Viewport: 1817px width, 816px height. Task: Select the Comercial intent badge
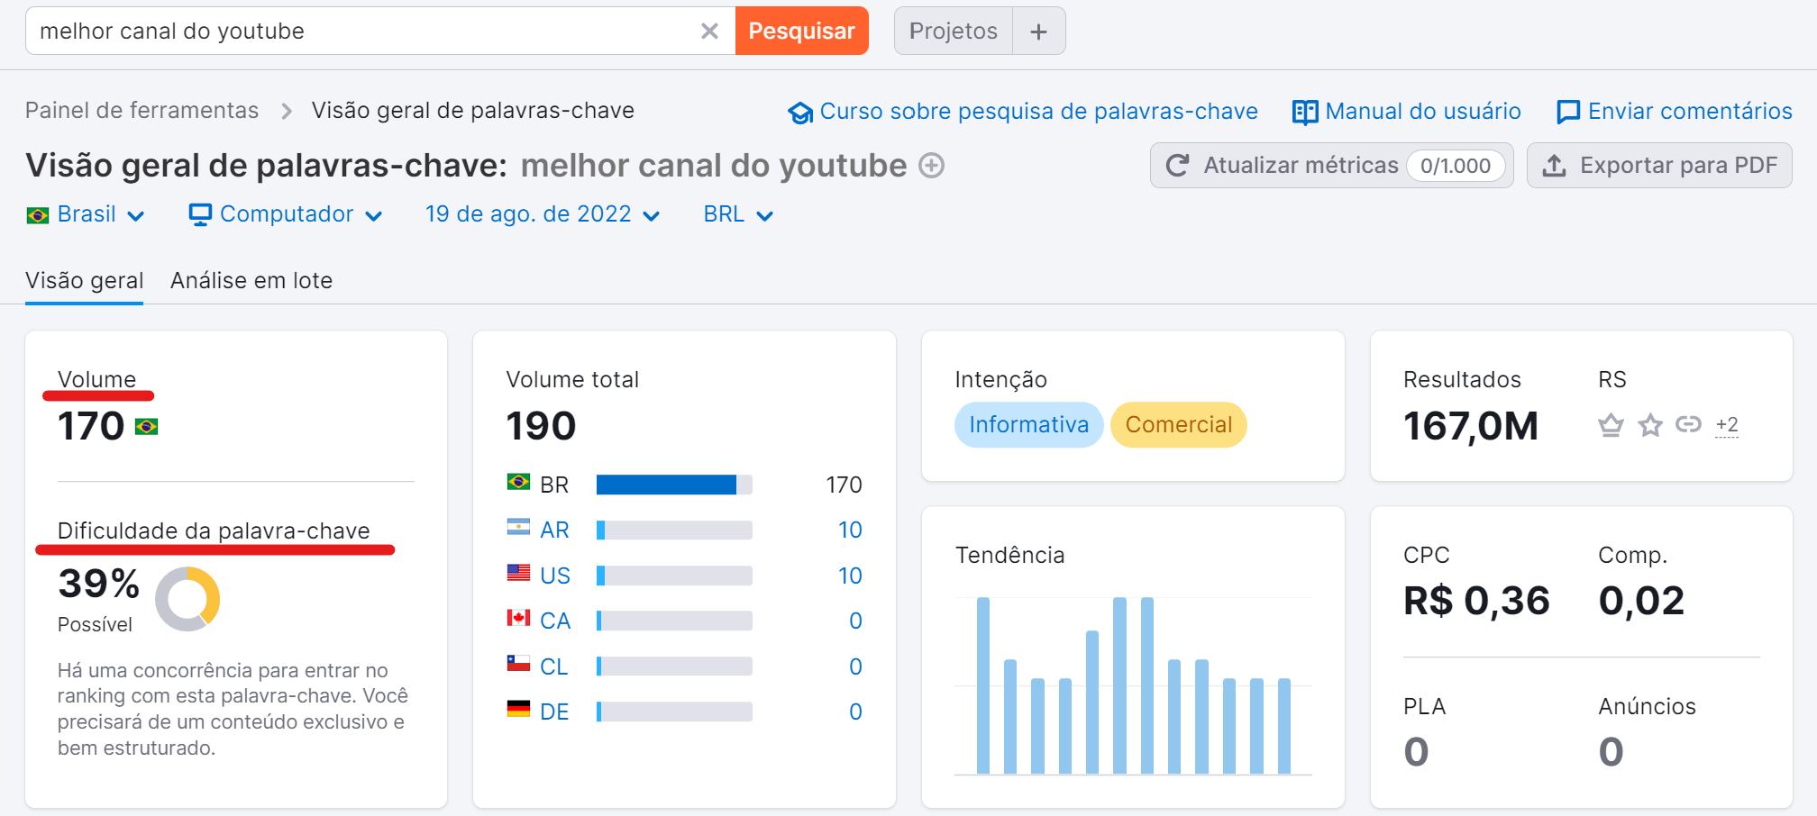point(1178,424)
